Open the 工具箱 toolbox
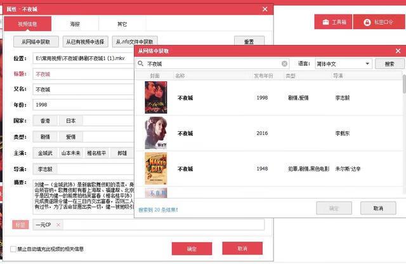The width and height of the screenshot is (406, 267). [x=334, y=22]
